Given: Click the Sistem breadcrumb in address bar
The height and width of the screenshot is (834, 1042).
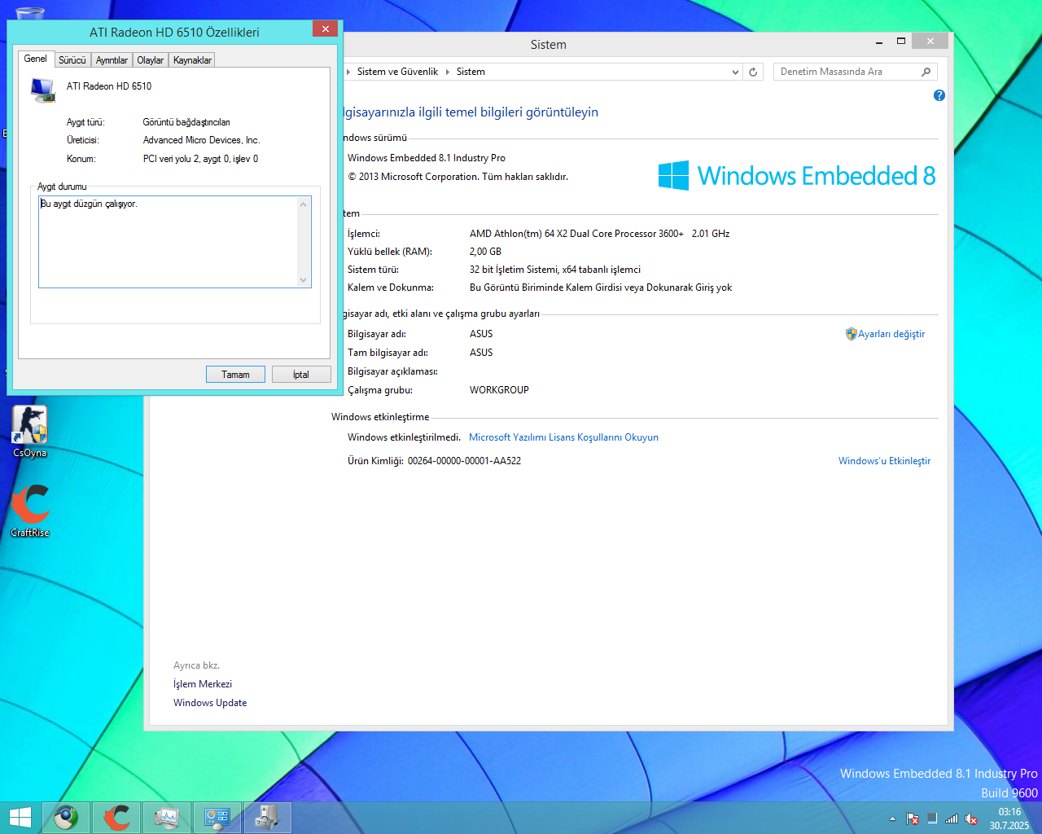Looking at the screenshot, I should pos(471,72).
